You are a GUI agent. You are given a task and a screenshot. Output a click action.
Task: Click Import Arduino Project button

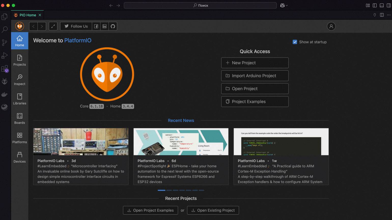click(255, 76)
